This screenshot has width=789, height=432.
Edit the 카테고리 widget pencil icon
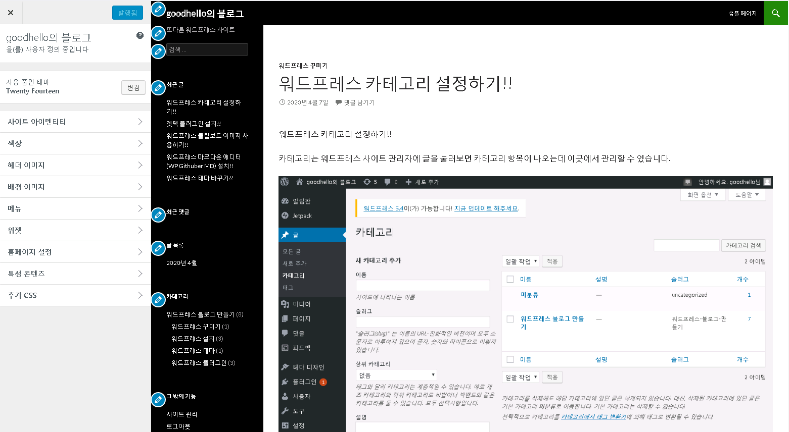158,299
